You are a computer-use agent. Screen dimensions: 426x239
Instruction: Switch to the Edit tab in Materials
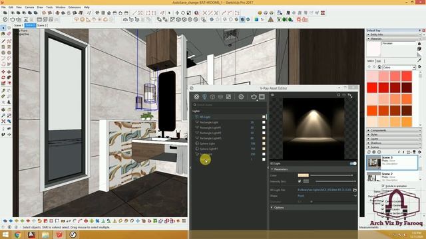(379, 61)
